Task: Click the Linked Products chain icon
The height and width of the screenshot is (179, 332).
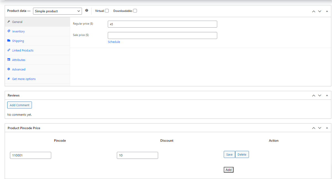Action: (9, 50)
